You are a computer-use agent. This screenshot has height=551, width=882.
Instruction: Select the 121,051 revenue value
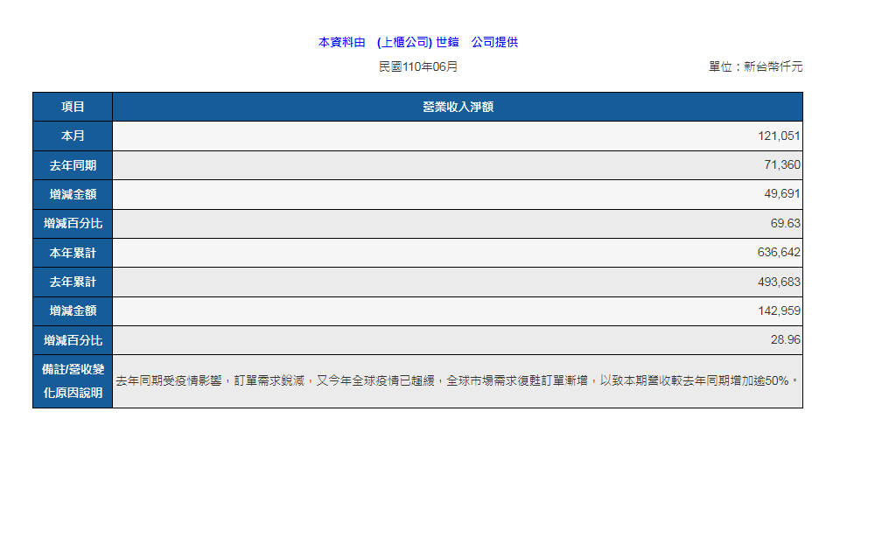[779, 136]
